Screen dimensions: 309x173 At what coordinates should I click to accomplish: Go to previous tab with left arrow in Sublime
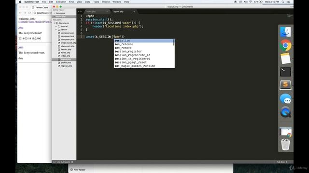pyautogui.click(x=78, y=12)
